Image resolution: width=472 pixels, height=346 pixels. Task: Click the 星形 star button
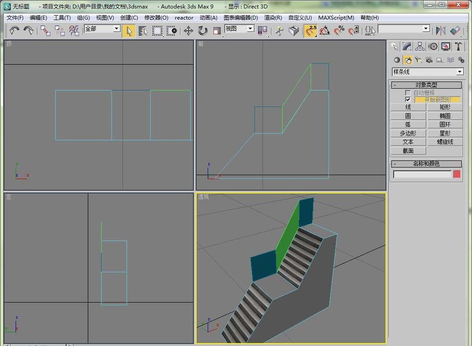[x=445, y=133]
